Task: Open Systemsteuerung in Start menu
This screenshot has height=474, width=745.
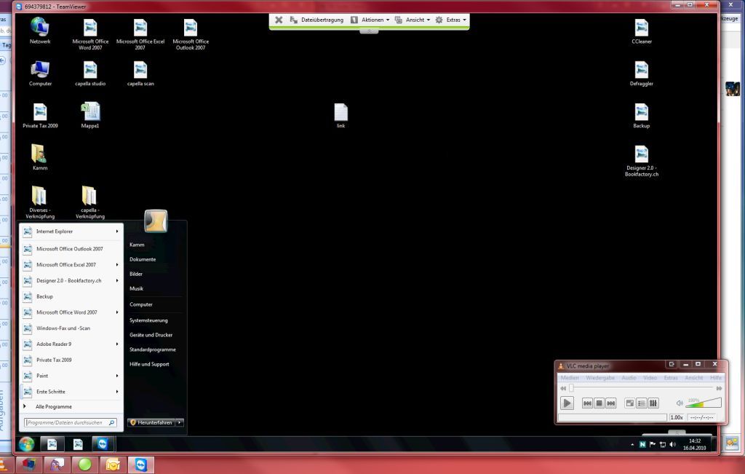Action: [148, 320]
